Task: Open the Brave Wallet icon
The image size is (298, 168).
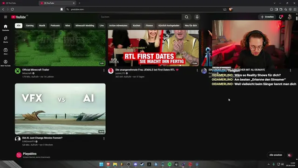Action: pyautogui.click(x=281, y=9)
